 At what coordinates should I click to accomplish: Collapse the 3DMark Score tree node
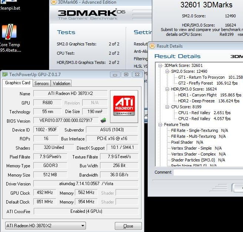point(160,65)
